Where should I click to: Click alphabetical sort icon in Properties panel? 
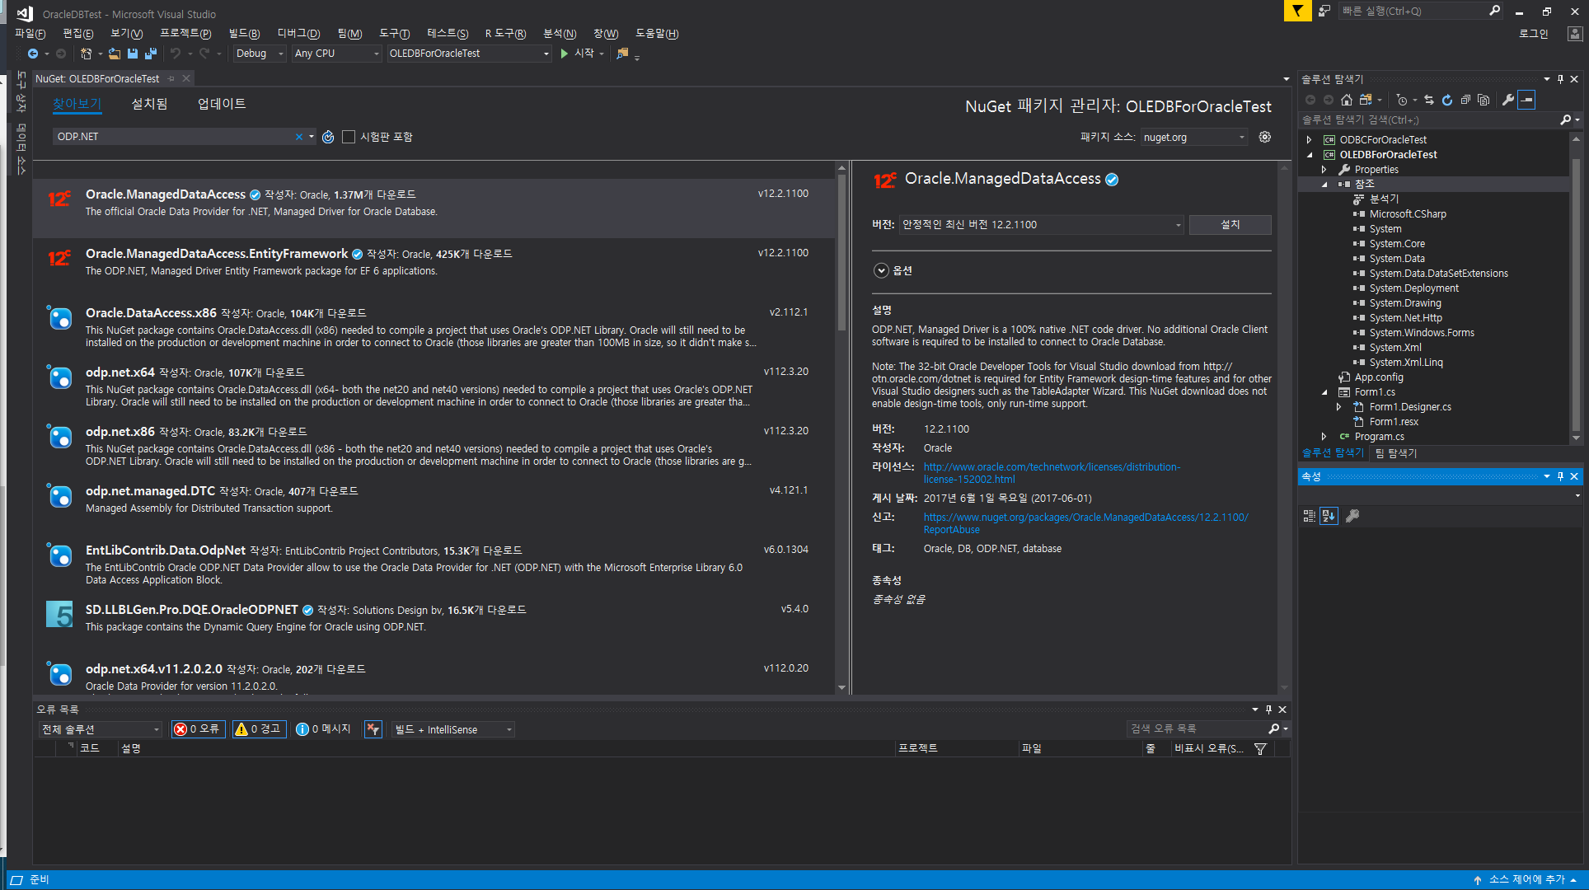[1329, 516]
